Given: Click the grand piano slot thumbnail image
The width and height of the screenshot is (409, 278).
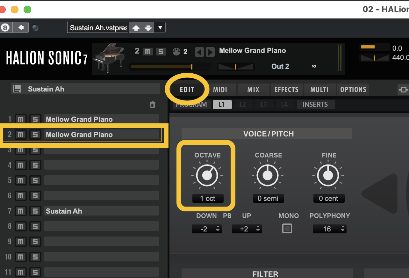Looking at the screenshot, I should 109,59.
